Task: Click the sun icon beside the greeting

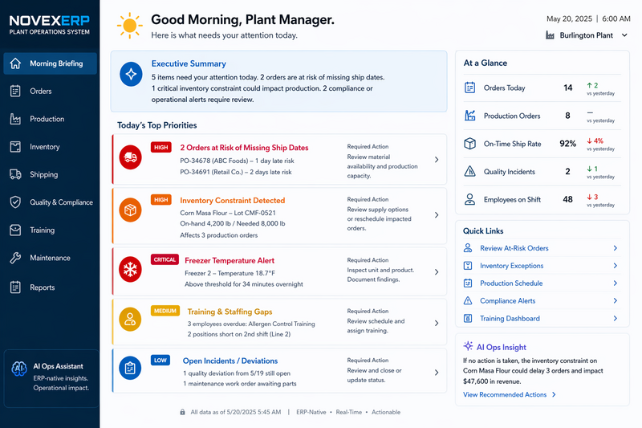Action: [130, 26]
